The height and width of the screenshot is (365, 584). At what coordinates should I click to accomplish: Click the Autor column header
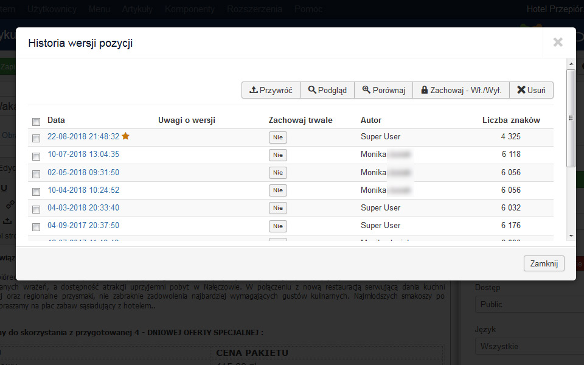tap(371, 120)
